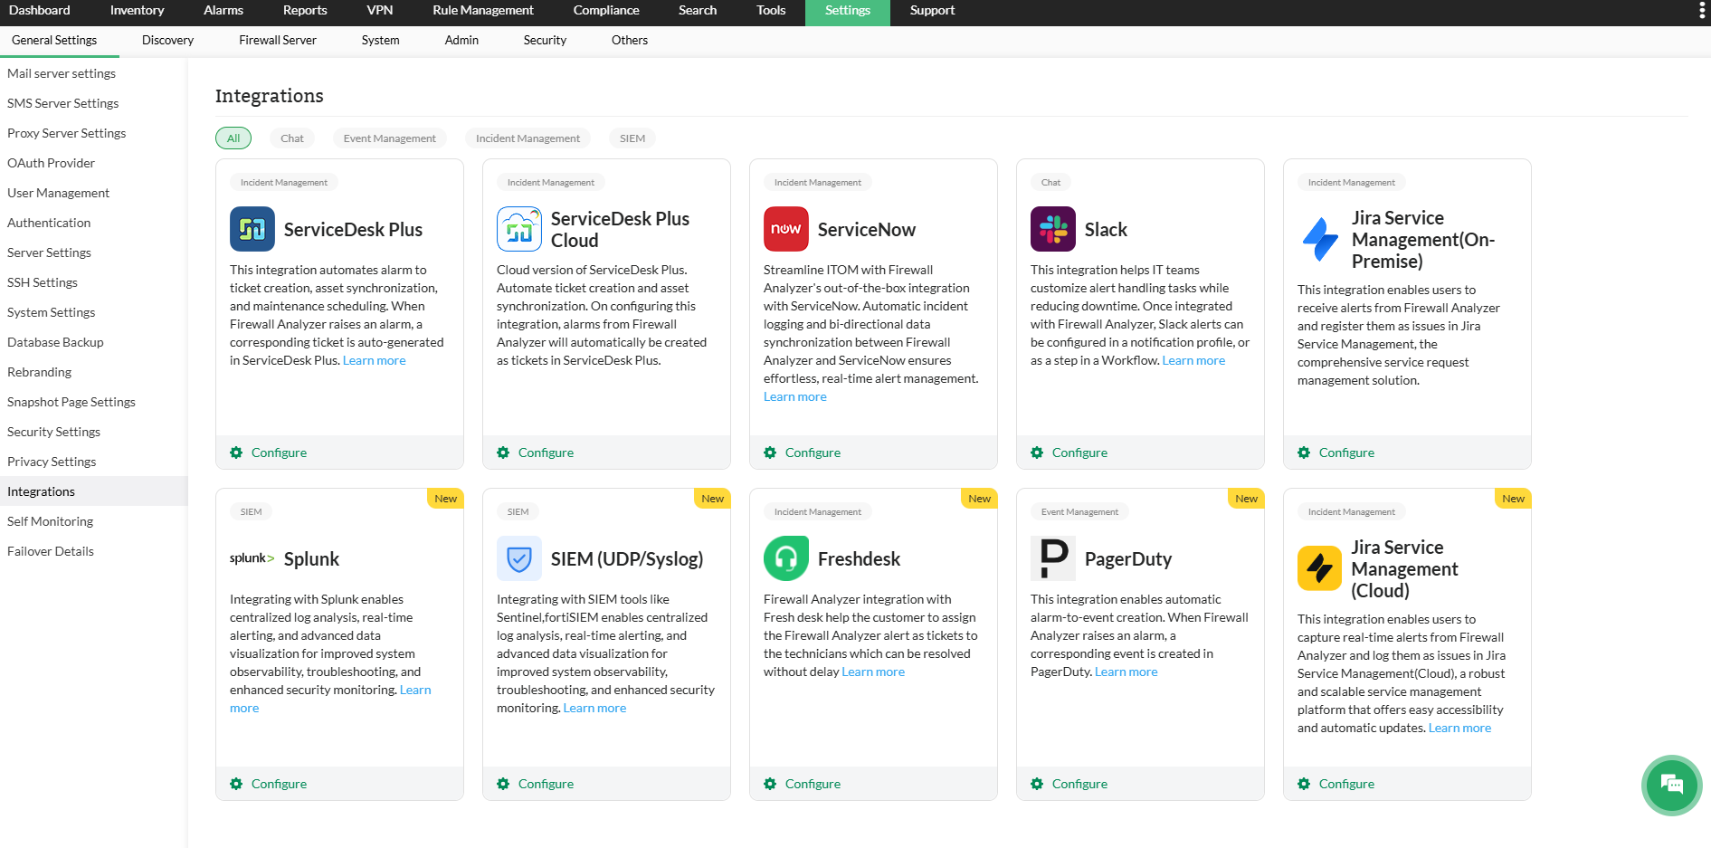Click the SIEM (UDP/Syslog) shield icon
The width and height of the screenshot is (1711, 848).
click(519, 558)
